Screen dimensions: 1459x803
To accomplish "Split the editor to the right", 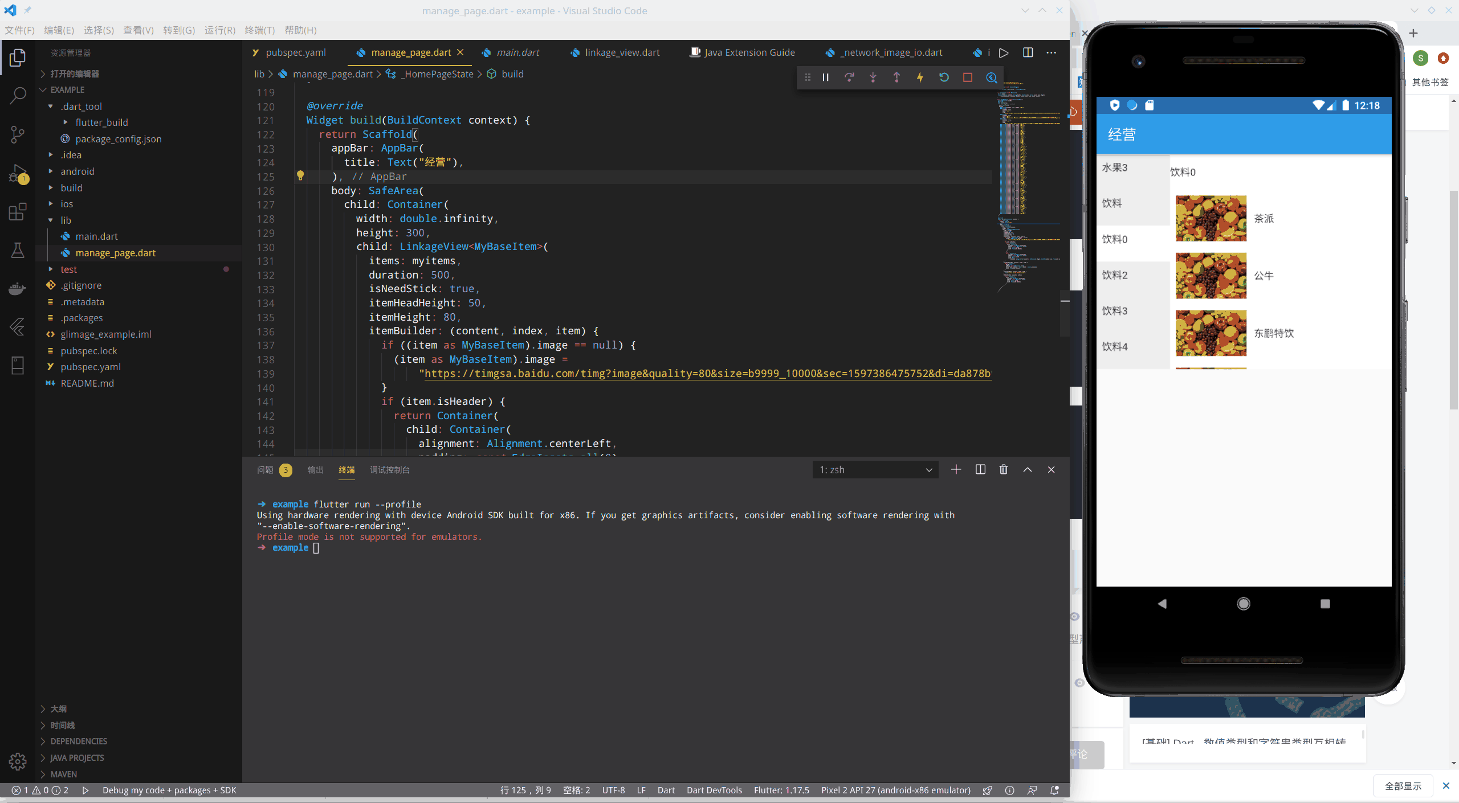I will click(1028, 52).
